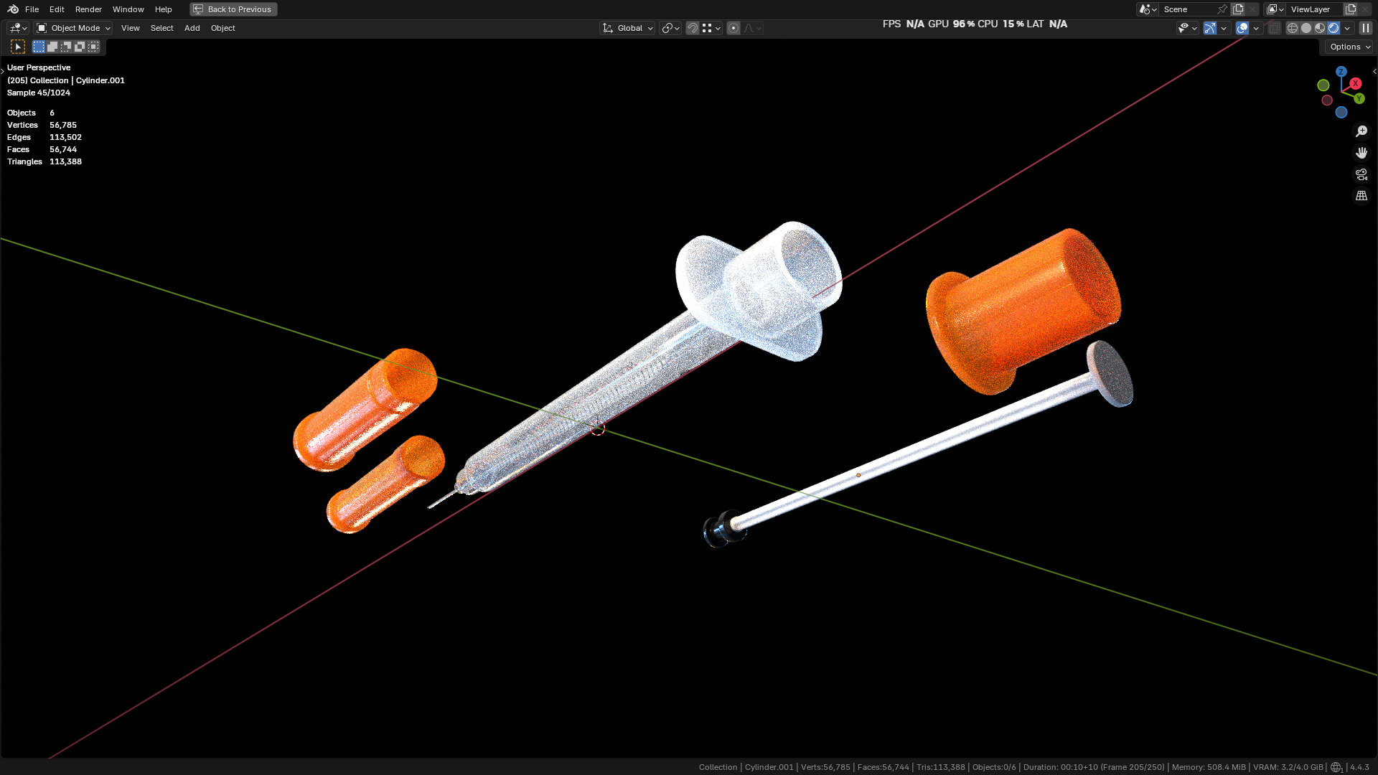Screen dimensions: 1378x775
Task: Pause the viewport render preview
Action: click(x=1365, y=28)
